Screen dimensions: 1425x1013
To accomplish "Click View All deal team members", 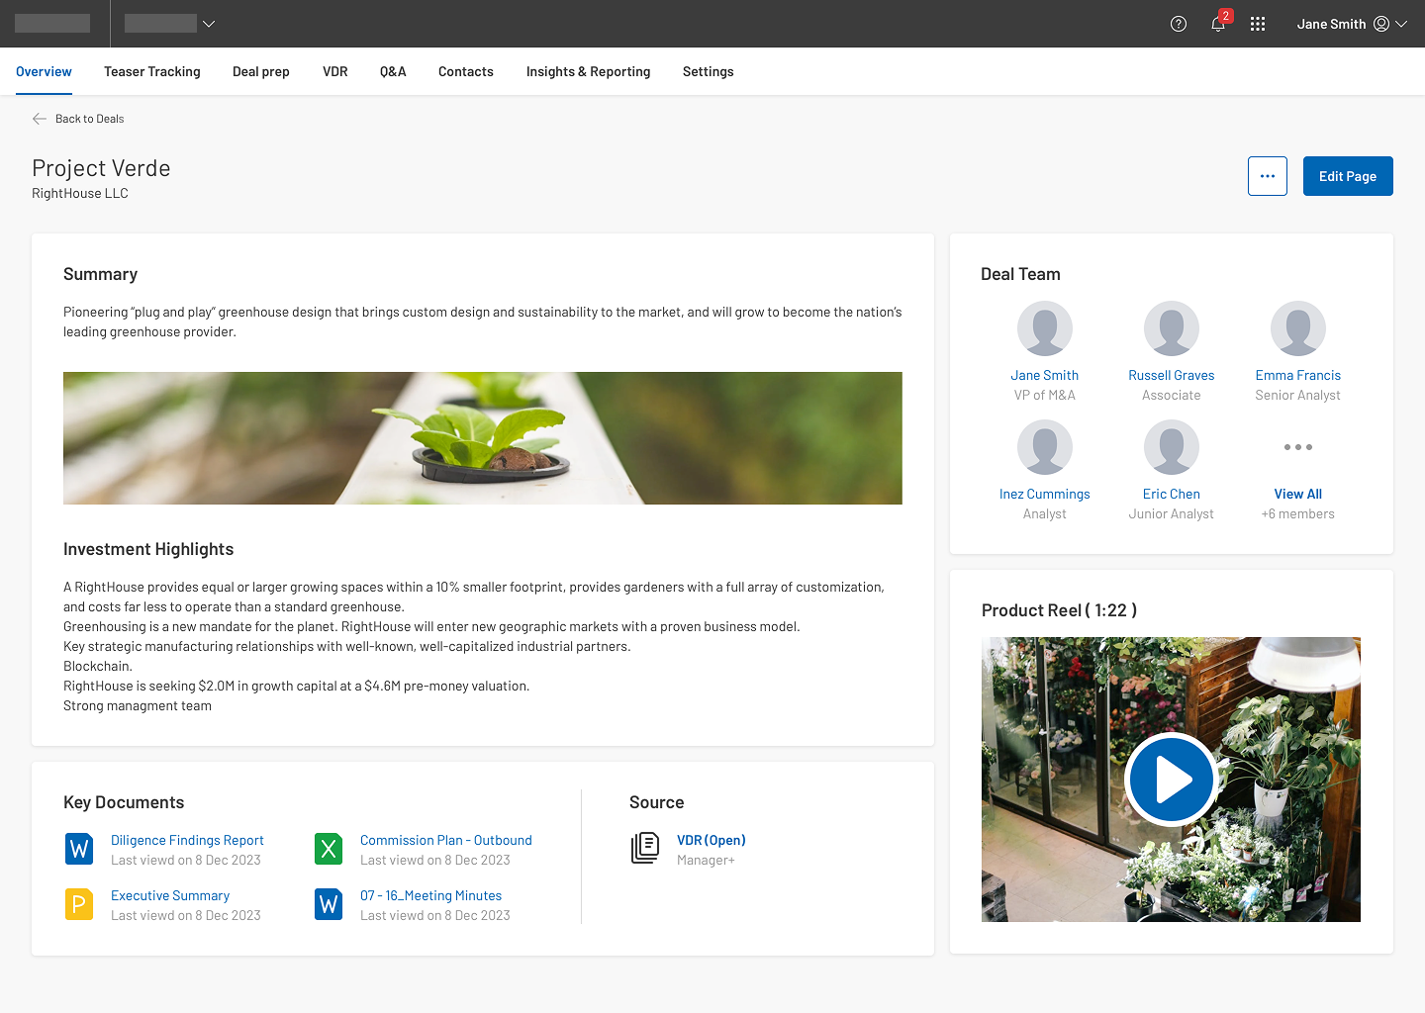I will (1297, 494).
